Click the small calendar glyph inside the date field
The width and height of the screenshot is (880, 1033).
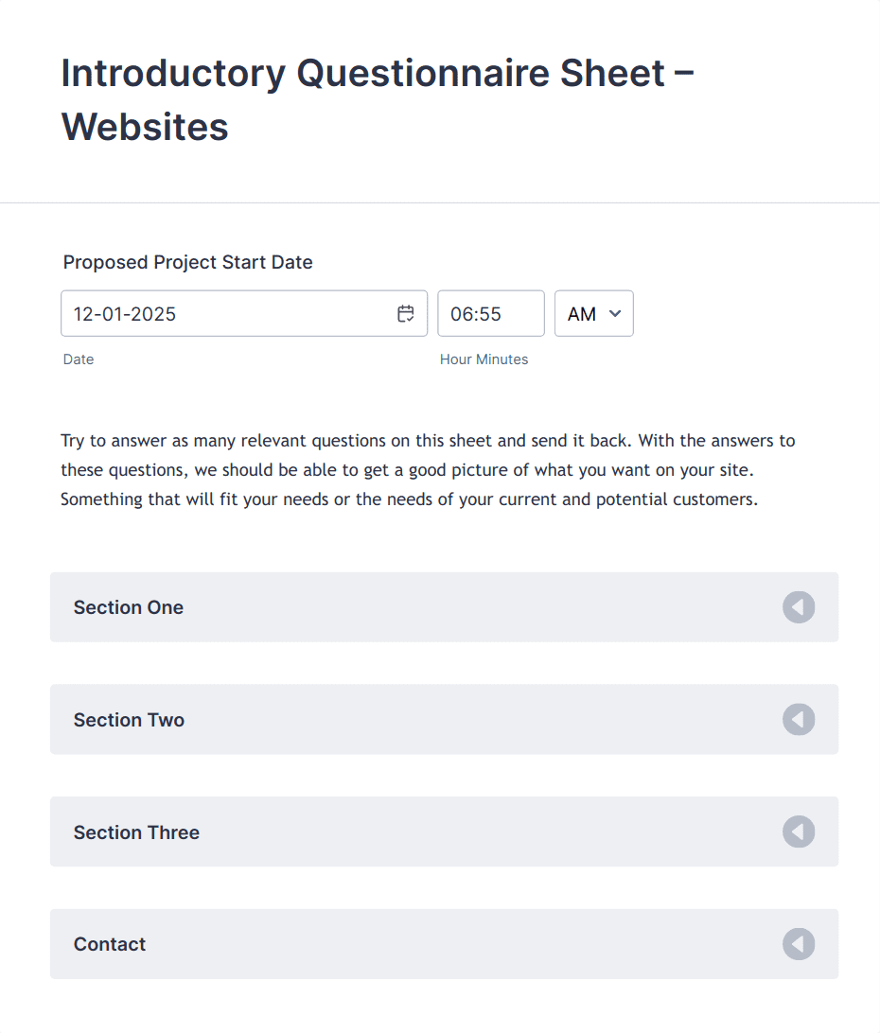tap(405, 313)
